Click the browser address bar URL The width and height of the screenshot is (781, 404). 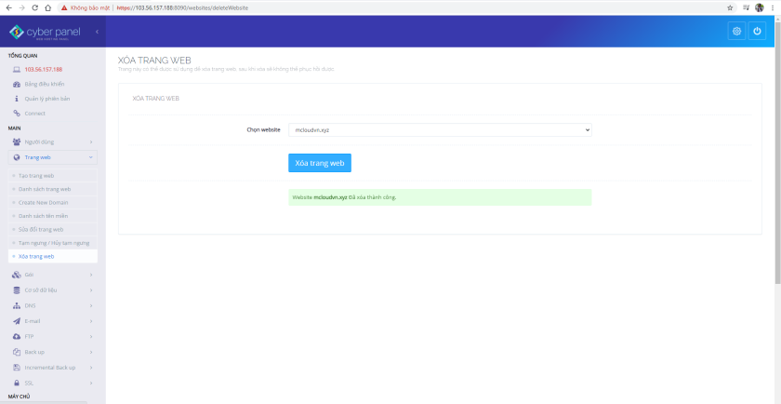click(186, 7)
